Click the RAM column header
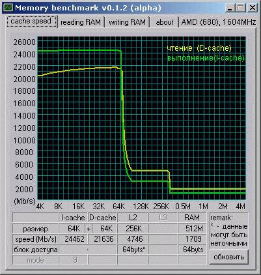The height and width of the screenshot is (275, 261). coord(192,218)
